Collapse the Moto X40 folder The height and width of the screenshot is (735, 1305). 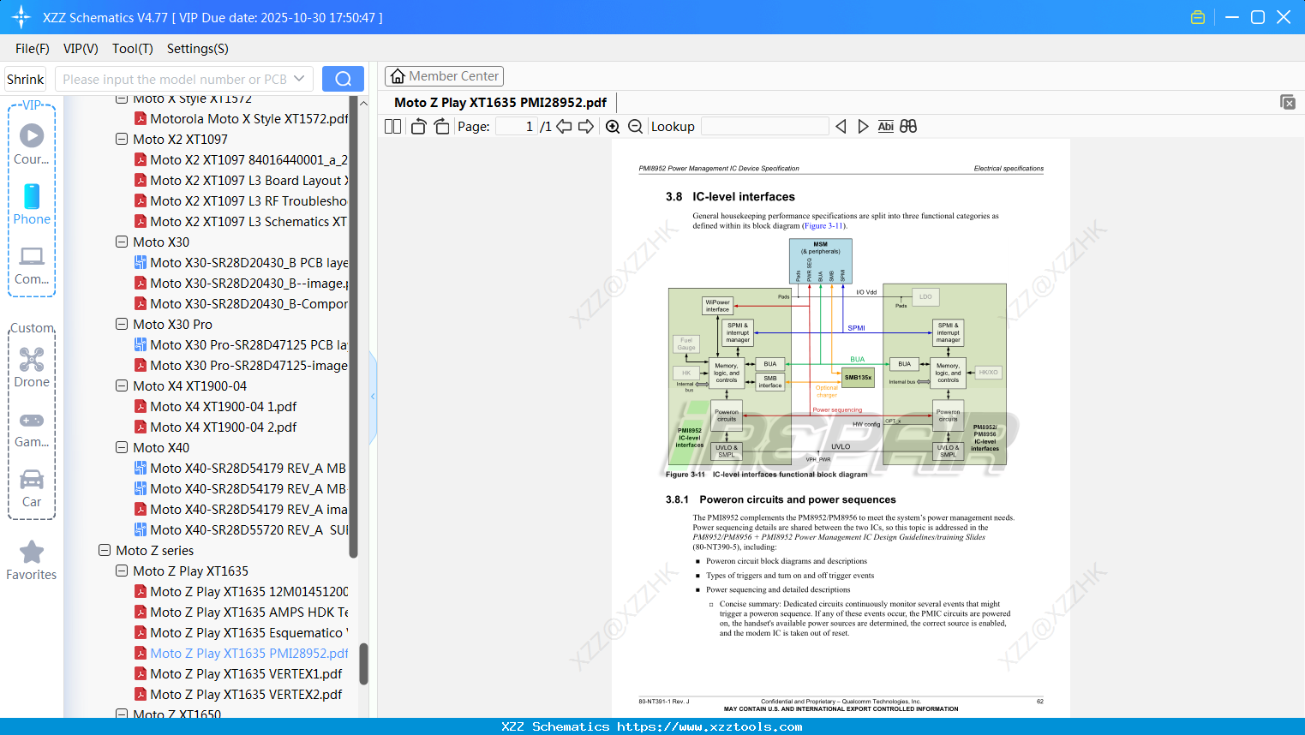[122, 447]
